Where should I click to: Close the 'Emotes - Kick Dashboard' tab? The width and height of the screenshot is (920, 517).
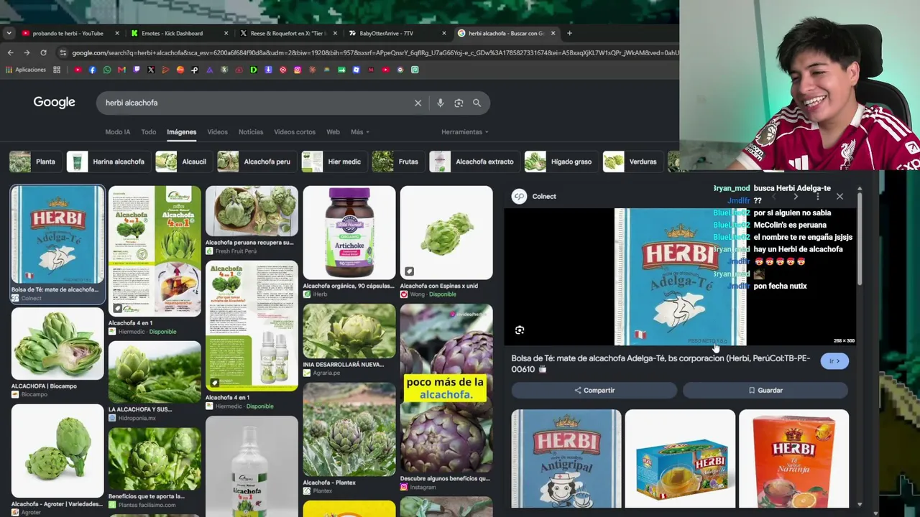tap(226, 33)
